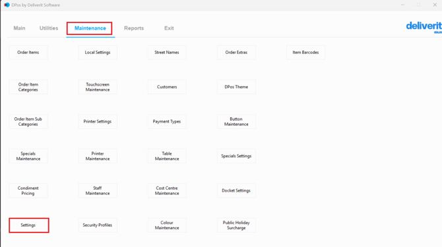442x247 pixels.
Task: Open Payment Types
Action: tap(167, 122)
